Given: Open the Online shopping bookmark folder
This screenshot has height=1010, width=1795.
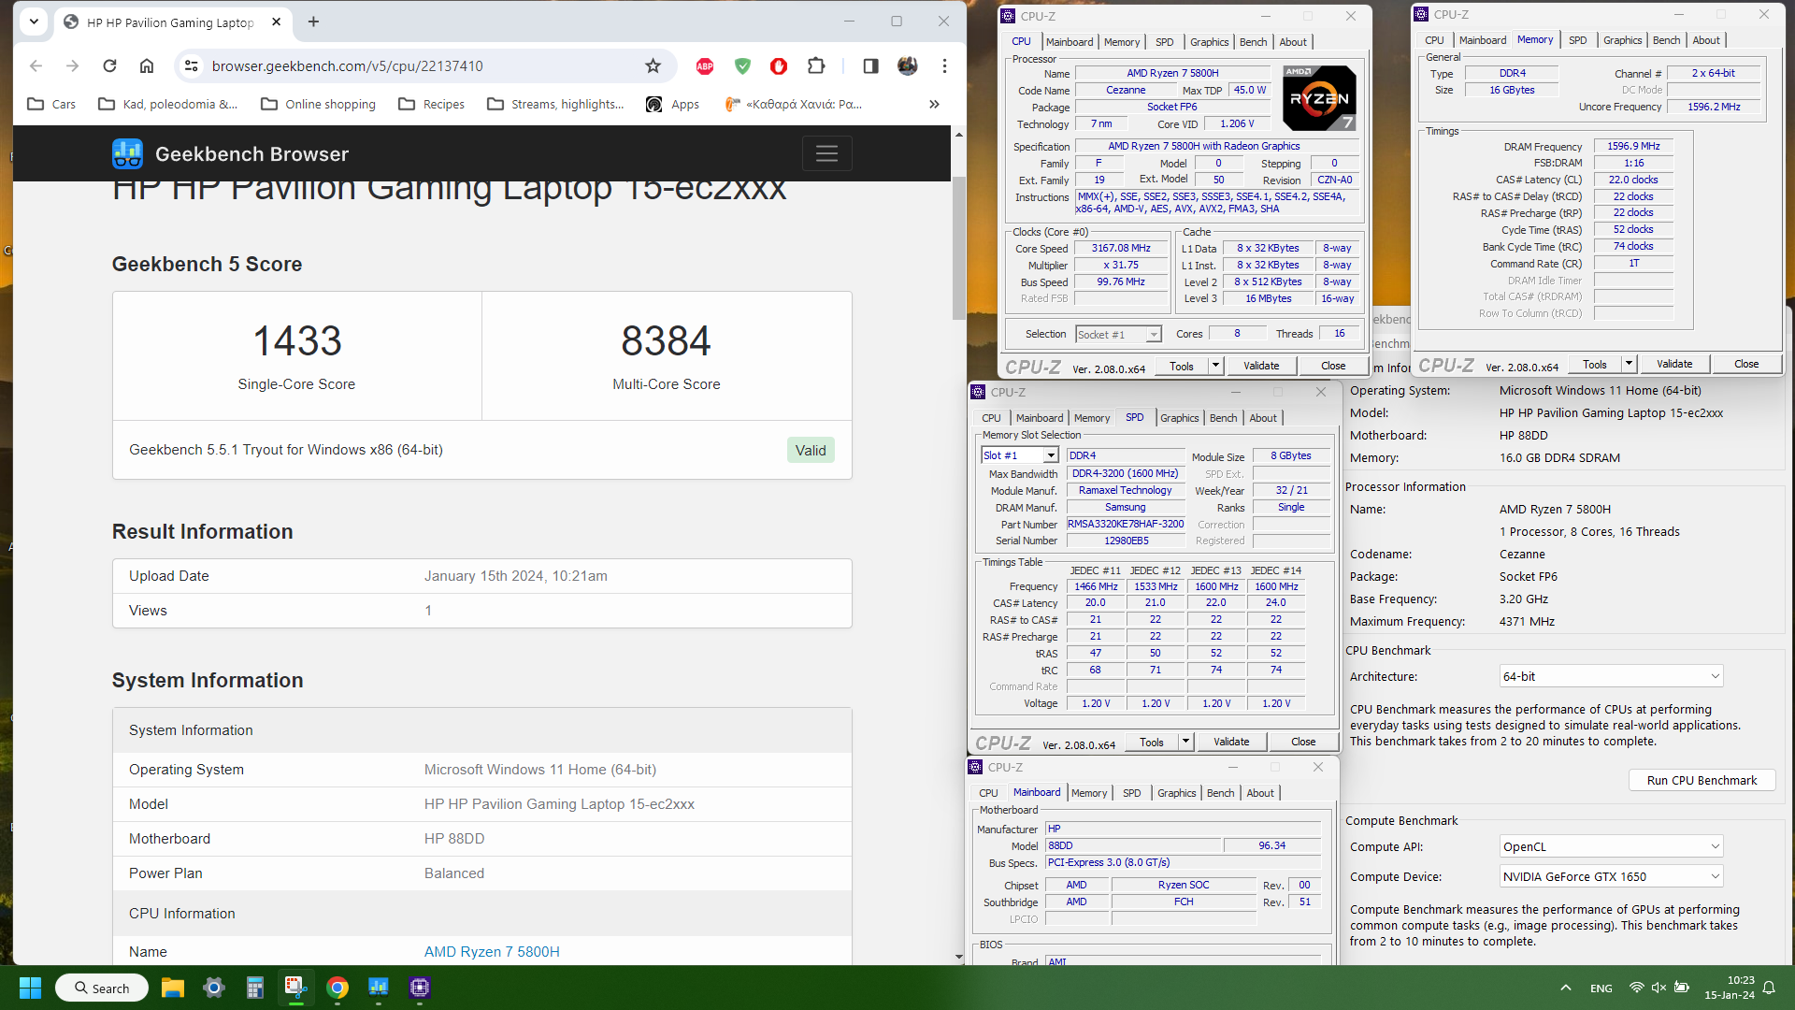Looking at the screenshot, I should coord(318,104).
